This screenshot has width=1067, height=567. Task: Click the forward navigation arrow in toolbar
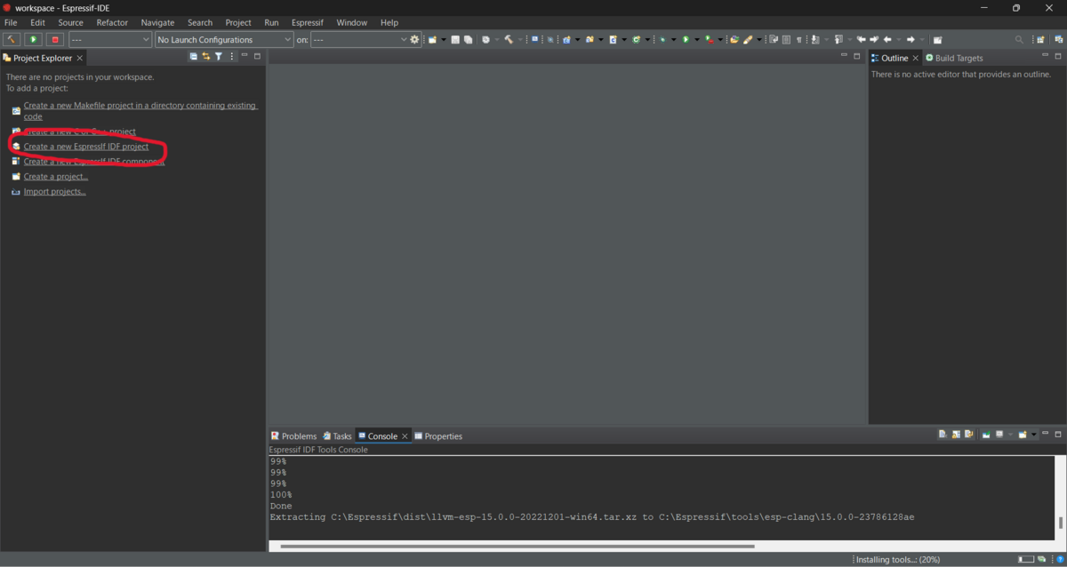tap(910, 39)
